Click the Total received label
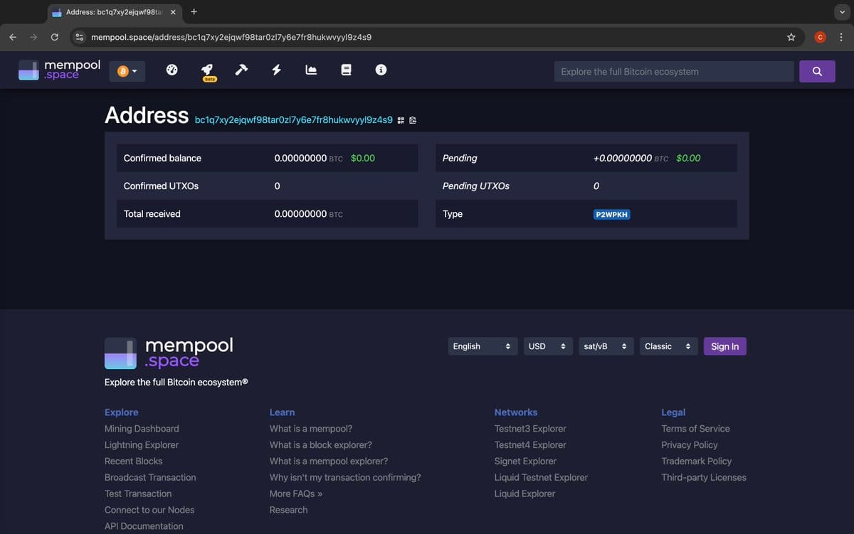 pos(152,214)
